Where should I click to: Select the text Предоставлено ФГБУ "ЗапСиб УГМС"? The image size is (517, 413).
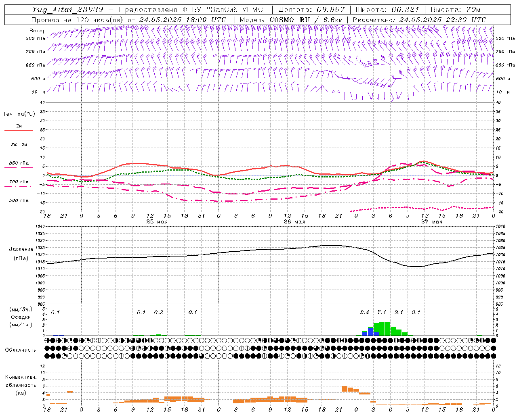[193, 10]
